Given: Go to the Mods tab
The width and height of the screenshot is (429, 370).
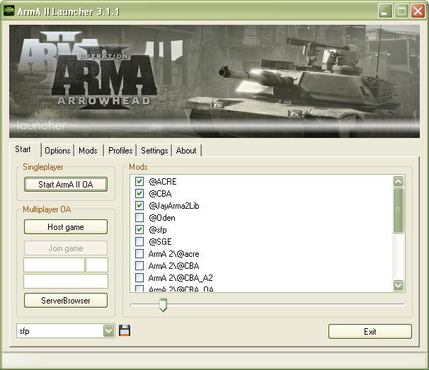Looking at the screenshot, I should [x=88, y=151].
